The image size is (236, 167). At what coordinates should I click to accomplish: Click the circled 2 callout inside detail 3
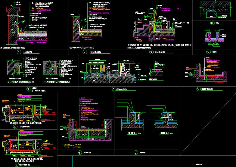(x=146, y=16)
